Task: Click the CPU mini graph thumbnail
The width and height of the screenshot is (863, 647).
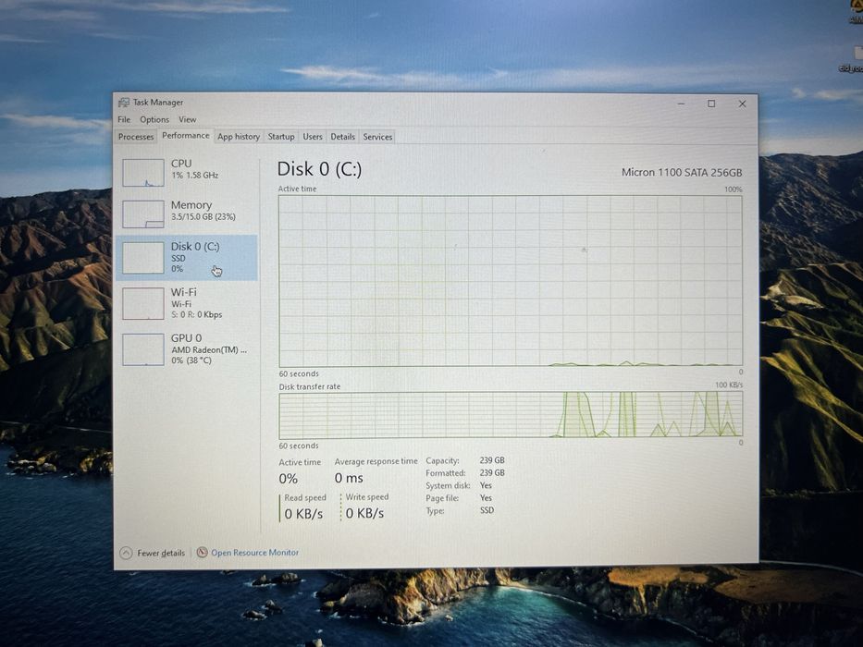Action: pos(143,173)
